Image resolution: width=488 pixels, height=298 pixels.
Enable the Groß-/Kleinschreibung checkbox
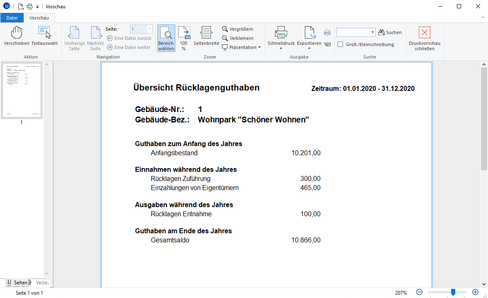tap(340, 44)
